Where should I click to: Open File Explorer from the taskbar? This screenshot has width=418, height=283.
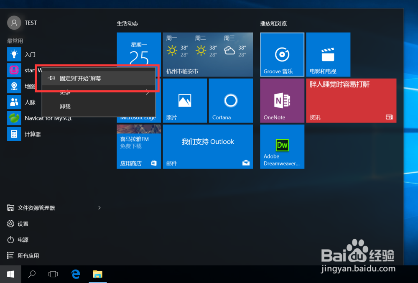97,274
